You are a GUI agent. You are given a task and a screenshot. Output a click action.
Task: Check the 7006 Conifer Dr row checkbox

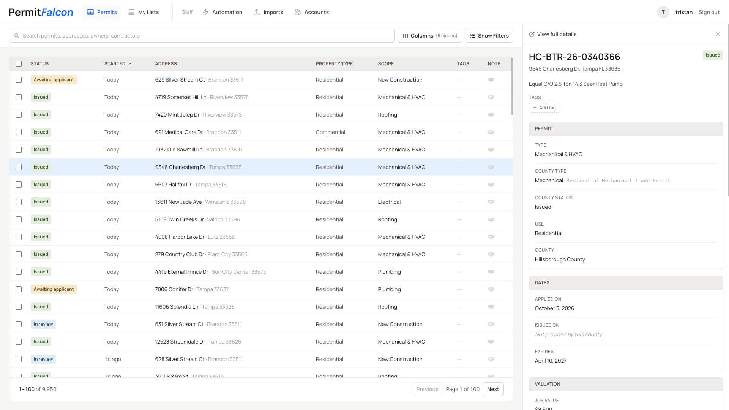coord(19,289)
